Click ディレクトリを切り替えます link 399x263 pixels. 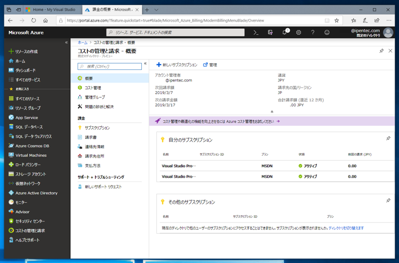346,228
